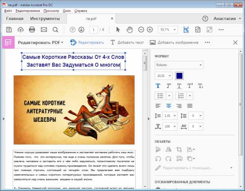The image size is (245, 191).
Task: Zoom in with the plus icon
Action: click(x=150, y=30)
